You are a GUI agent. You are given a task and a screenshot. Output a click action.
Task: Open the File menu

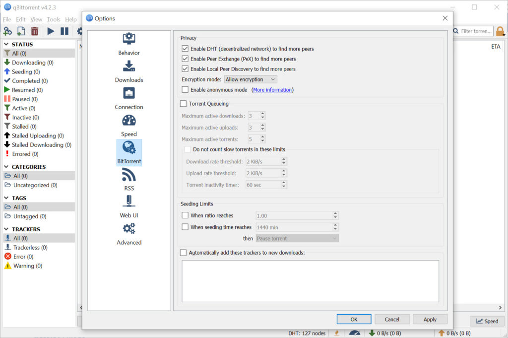(x=7, y=19)
